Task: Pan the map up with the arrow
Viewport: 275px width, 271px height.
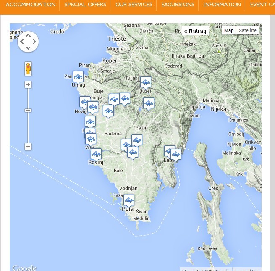Action: pos(28,35)
